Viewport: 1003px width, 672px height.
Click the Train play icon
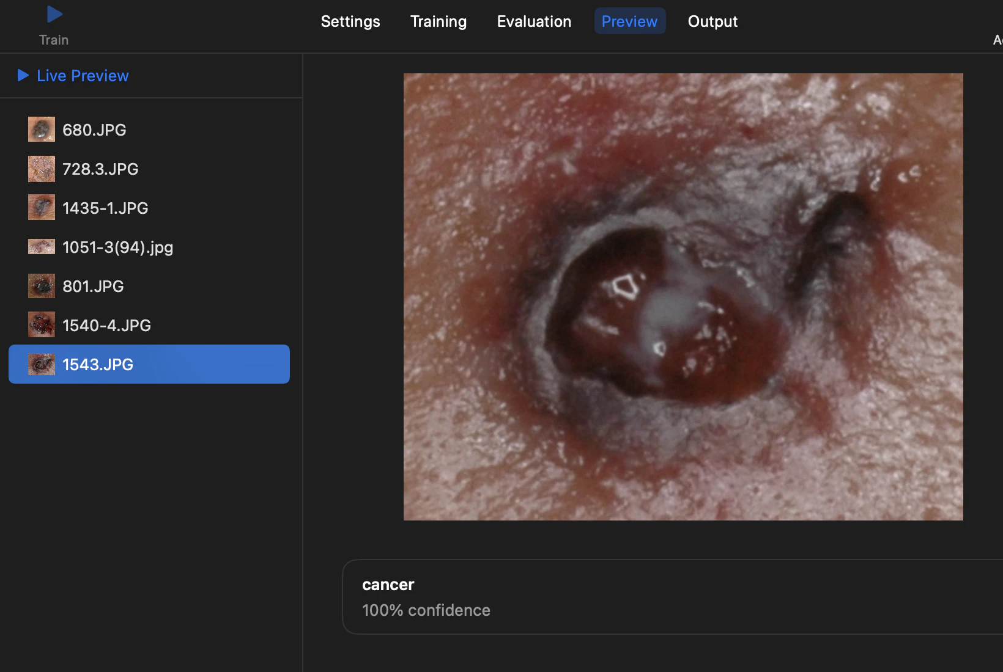pyautogui.click(x=54, y=14)
